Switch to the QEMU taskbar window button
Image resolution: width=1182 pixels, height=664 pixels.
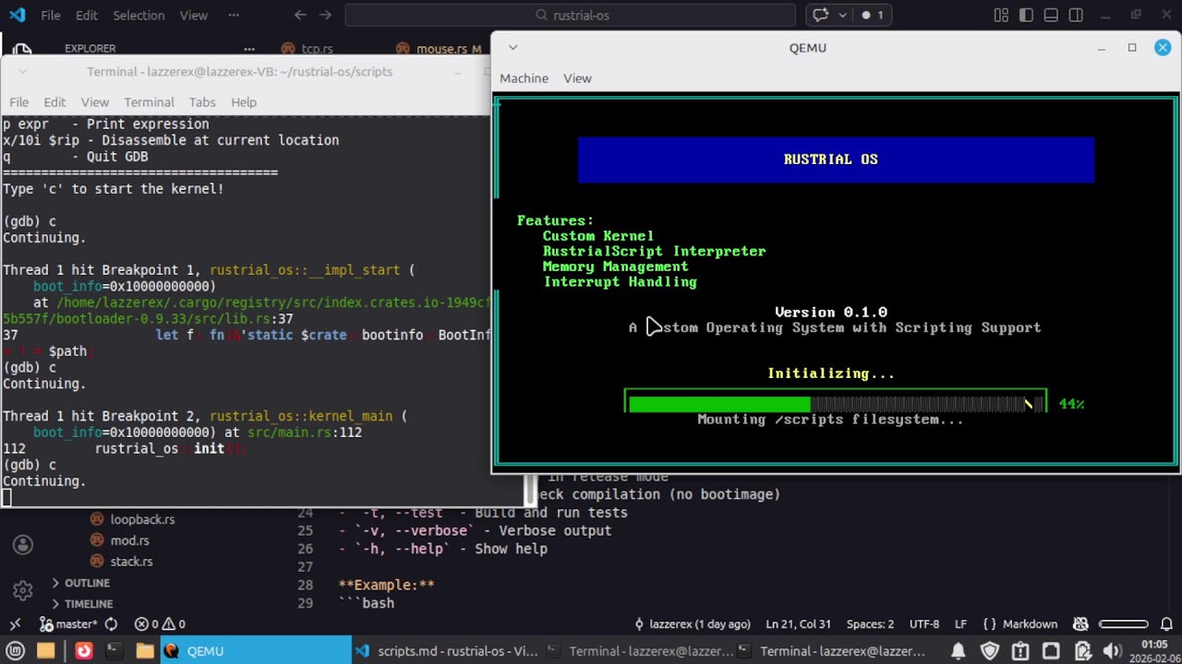256,651
